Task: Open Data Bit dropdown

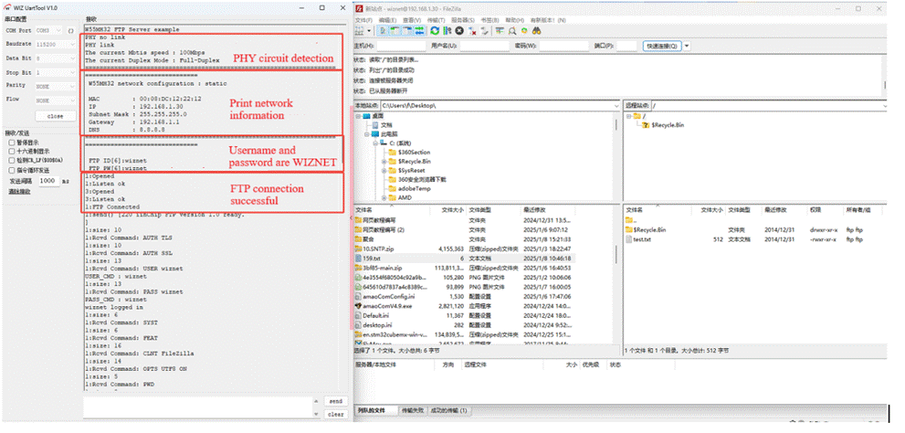Action: point(56,58)
